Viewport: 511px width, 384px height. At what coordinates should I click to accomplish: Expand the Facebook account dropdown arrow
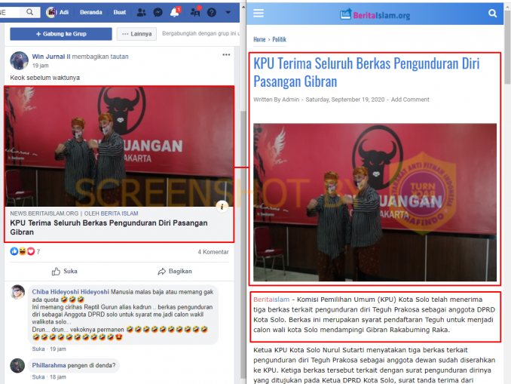tap(228, 12)
